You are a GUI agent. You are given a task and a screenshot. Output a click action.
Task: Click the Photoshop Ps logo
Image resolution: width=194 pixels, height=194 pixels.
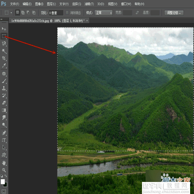click(x=3, y=3)
